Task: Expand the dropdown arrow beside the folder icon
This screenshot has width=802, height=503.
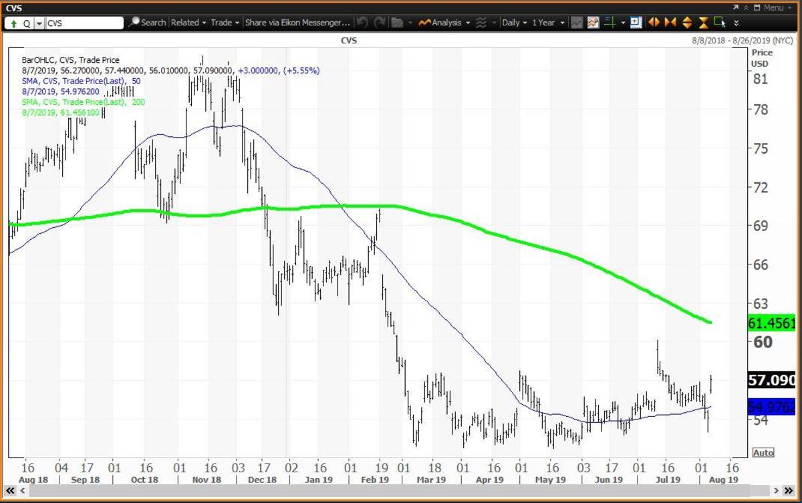Action: point(410,23)
